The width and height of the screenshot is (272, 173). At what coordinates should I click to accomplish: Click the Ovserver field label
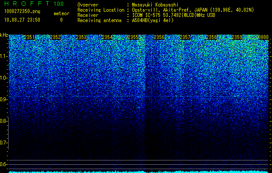coord(88,5)
